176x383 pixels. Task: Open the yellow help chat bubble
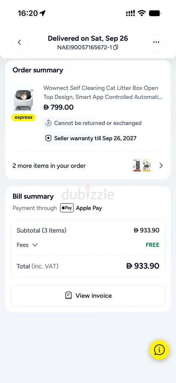coord(159,350)
